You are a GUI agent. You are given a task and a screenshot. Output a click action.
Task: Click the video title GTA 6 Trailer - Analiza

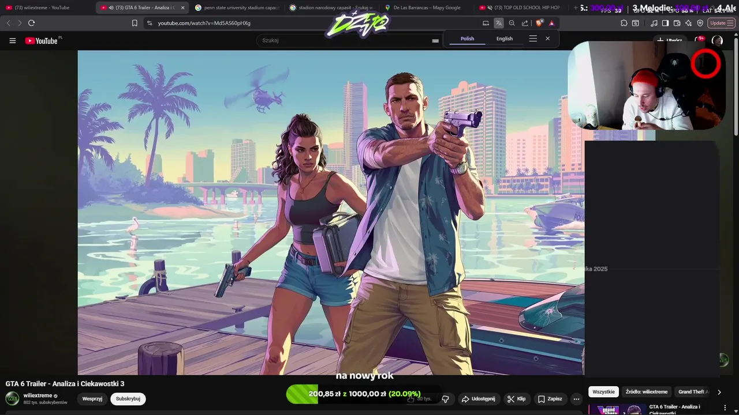(65, 384)
